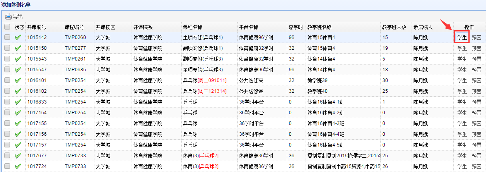The image size is (486, 172).
Task: Check the box for course 1015150
Action: (x=7, y=48)
